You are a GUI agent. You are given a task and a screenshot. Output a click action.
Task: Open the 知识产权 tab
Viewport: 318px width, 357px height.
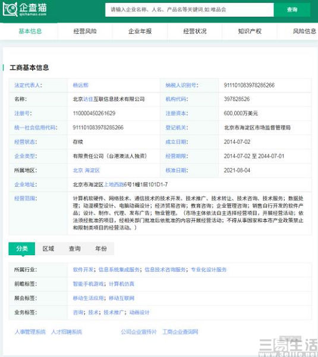tap(250, 31)
